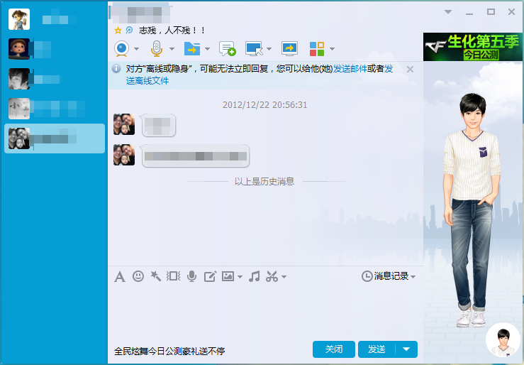Open window menu dropdown triangle in titlebar

[x=448, y=12]
